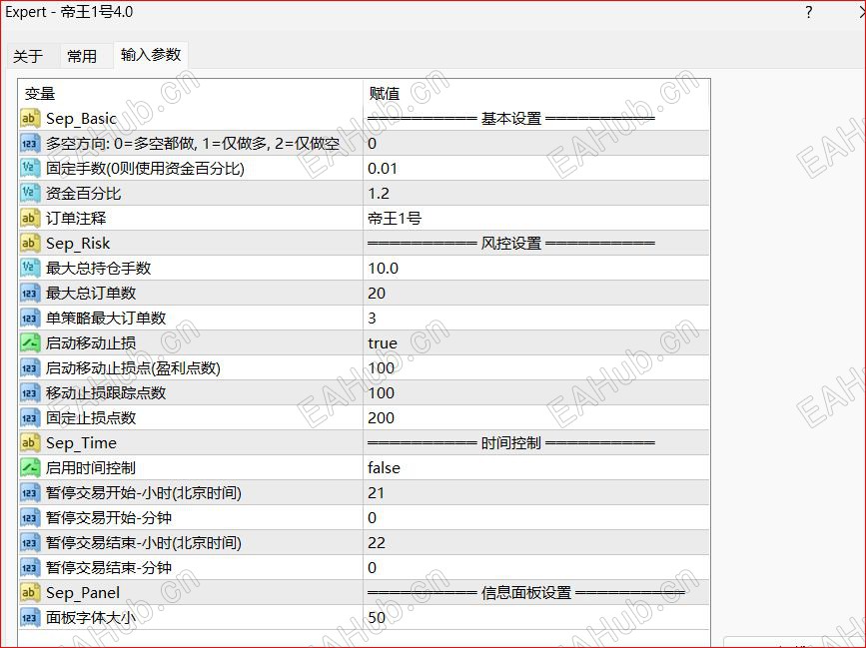Select the 时间控制 separator value

point(511,442)
